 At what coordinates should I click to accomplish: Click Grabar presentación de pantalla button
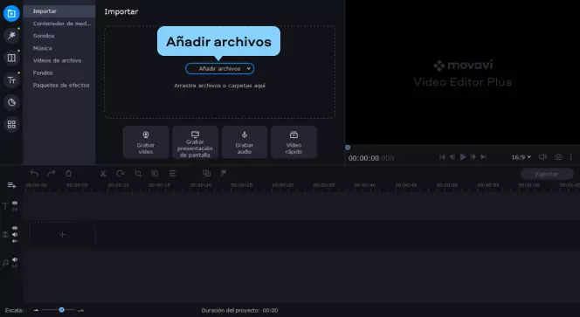pos(195,142)
